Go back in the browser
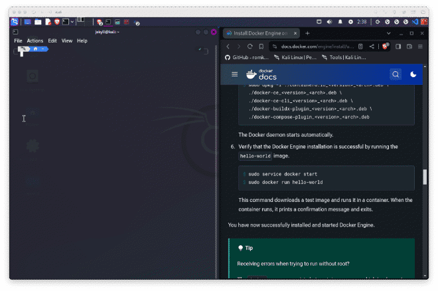 tap(228, 47)
